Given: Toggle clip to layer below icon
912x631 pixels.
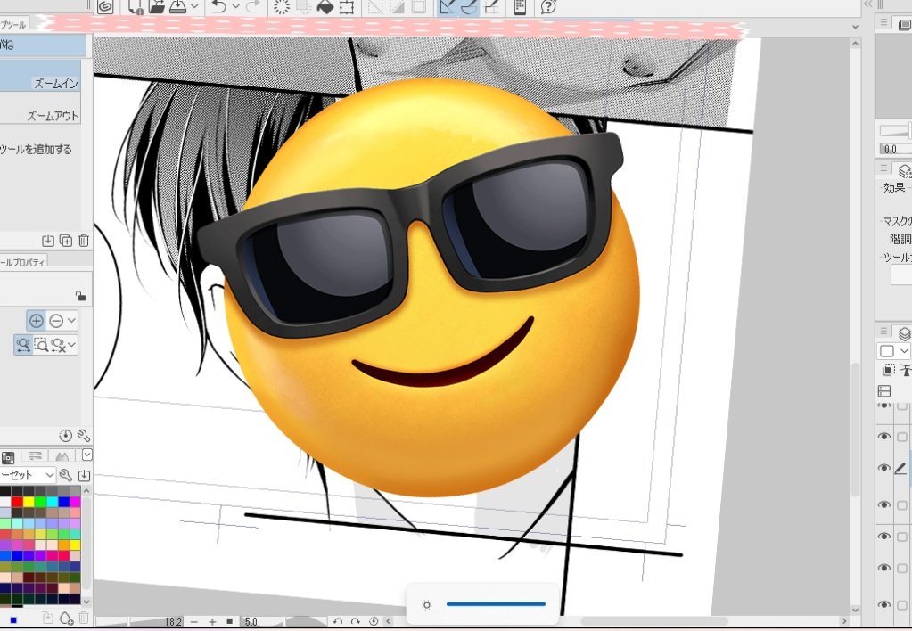Looking at the screenshot, I should (x=889, y=370).
